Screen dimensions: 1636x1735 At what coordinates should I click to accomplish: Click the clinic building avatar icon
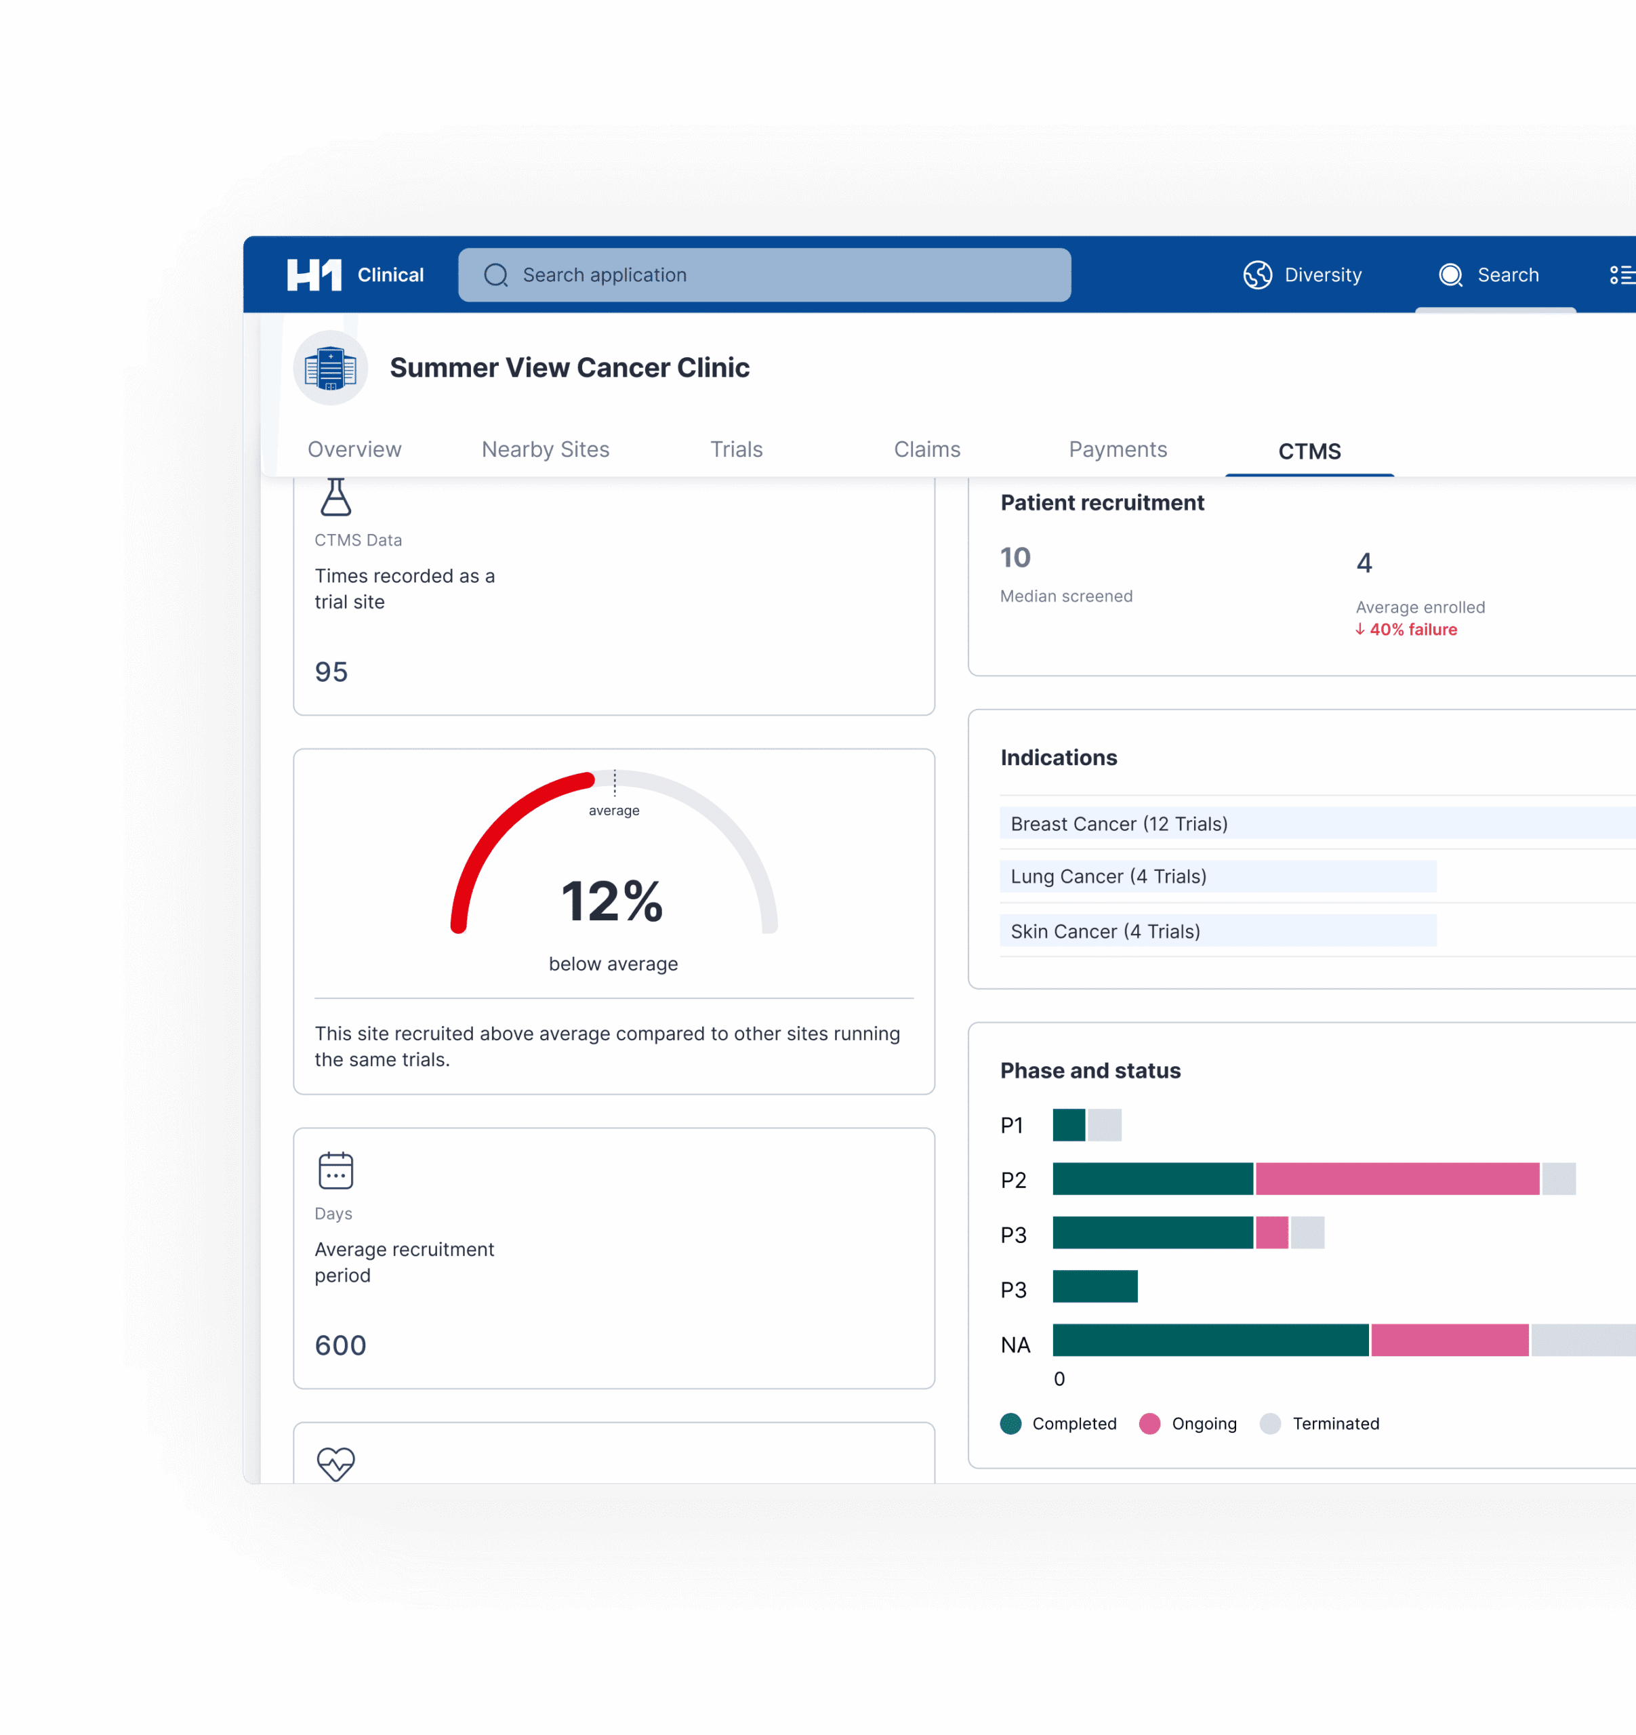[331, 367]
